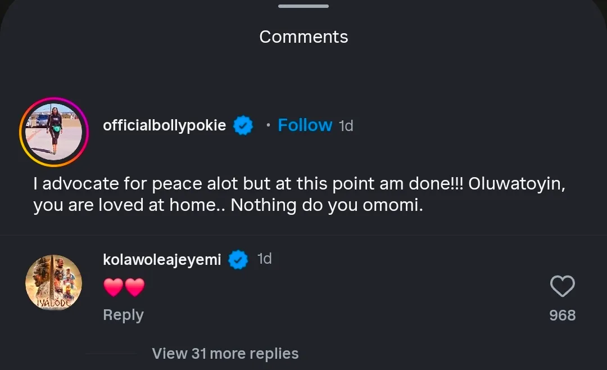607x370 pixels.
Task: Click the Comments header title
Action: (x=303, y=37)
